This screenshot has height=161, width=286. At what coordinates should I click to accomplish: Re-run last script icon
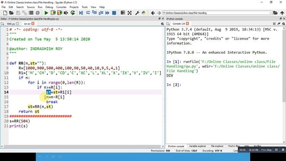click(73, 13)
